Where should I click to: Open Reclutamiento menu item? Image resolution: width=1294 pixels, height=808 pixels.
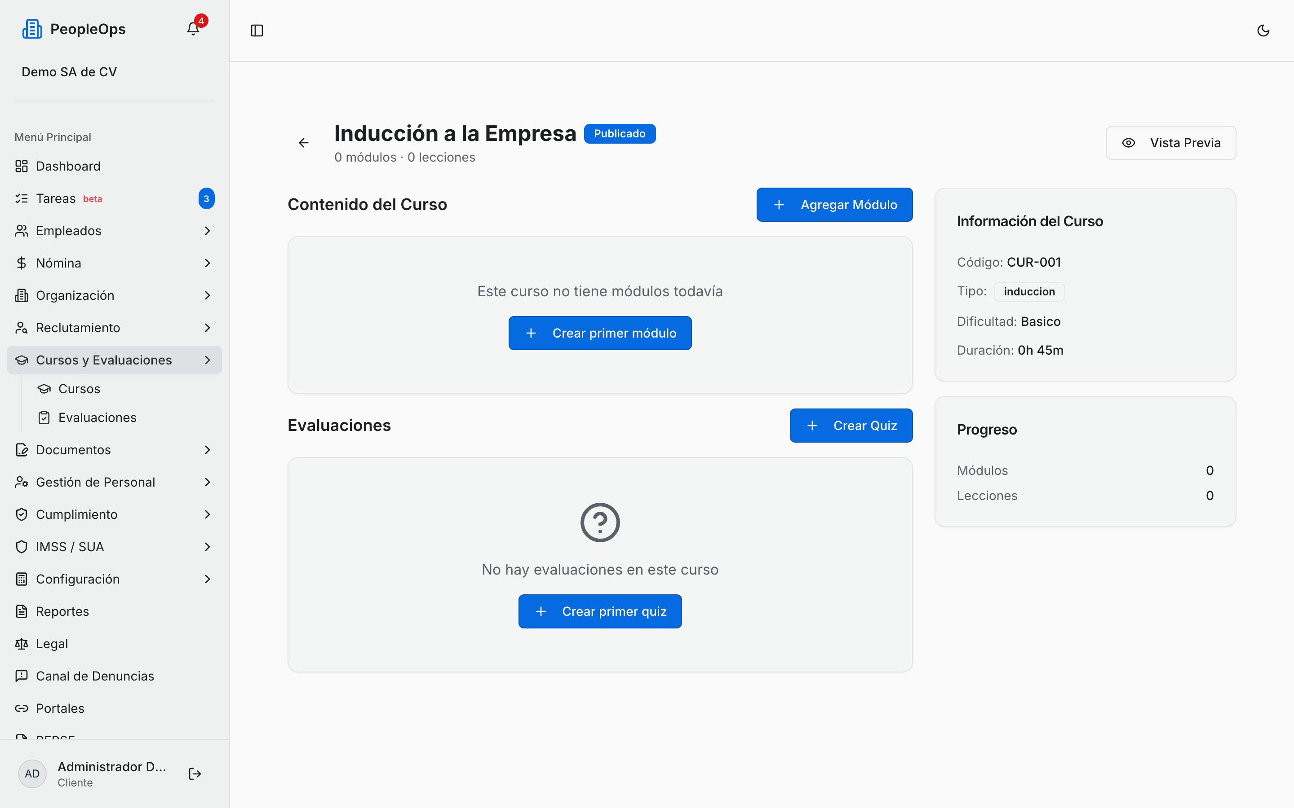point(115,328)
